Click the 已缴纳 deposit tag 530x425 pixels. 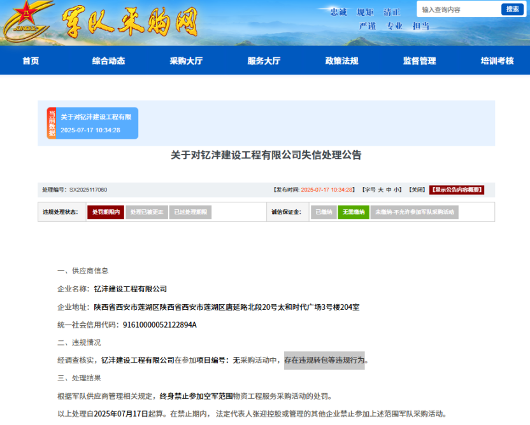pyautogui.click(x=324, y=212)
